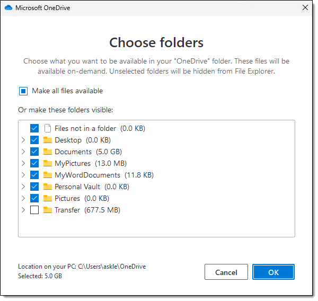The width and height of the screenshot is (318, 301).
Task: Toggle the Make all files available checkbox
Action: (23, 91)
